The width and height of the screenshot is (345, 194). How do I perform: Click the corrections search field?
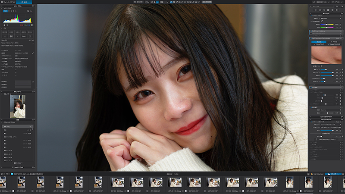(x=322, y=6)
